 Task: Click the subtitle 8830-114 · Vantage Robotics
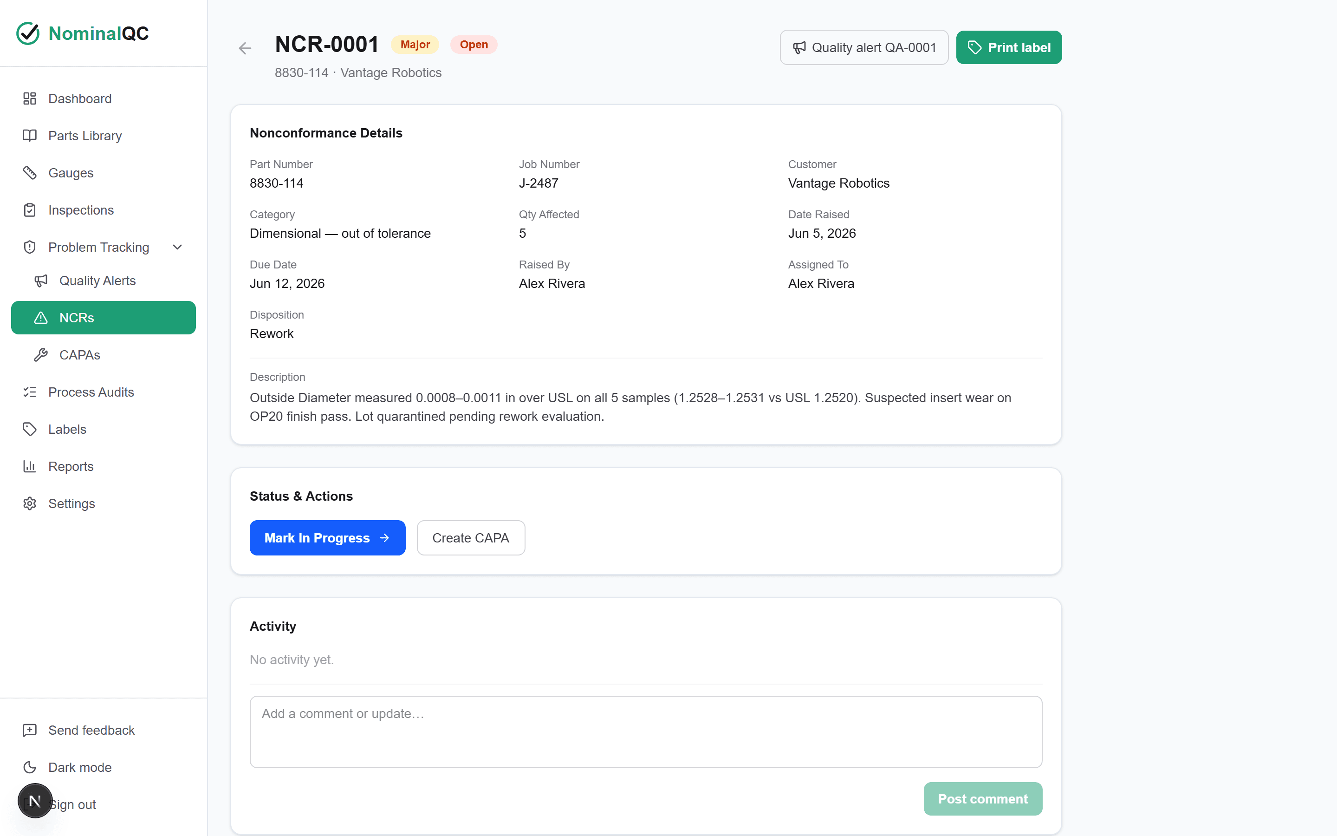click(x=358, y=73)
